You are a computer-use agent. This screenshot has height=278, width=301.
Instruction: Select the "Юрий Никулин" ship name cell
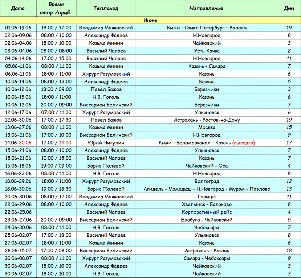pos(106,143)
